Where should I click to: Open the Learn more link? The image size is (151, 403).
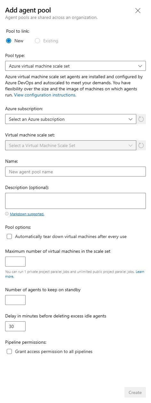pyautogui.click(x=140, y=272)
